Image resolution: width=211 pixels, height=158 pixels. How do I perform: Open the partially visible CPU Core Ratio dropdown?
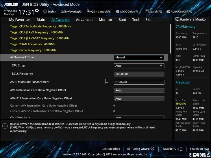(x=139, y=117)
